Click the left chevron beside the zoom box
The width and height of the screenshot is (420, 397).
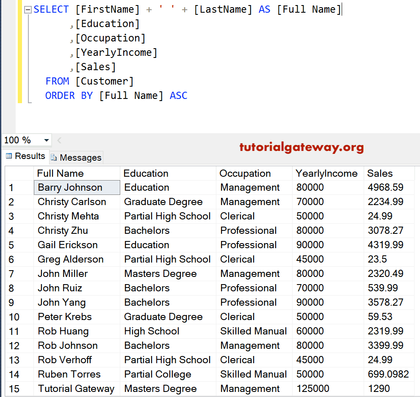coord(58,140)
